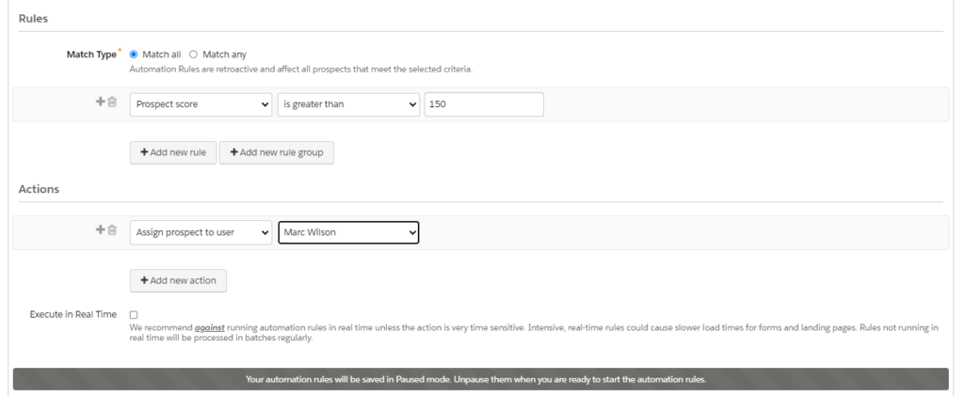Viewport: 964px width, 396px height.
Task: Click the Actions section heading
Action: pos(40,189)
